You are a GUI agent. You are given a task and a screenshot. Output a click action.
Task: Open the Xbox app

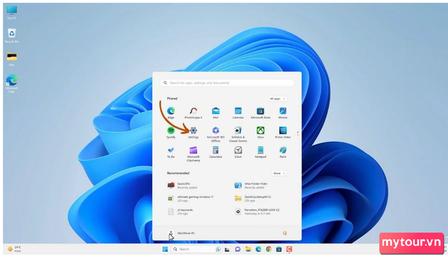point(260,132)
